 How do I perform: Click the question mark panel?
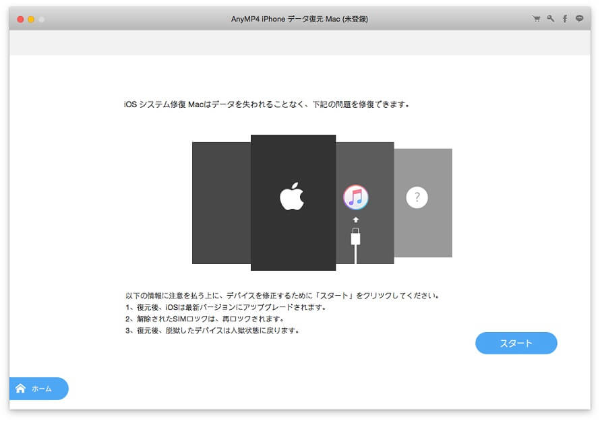click(x=423, y=203)
